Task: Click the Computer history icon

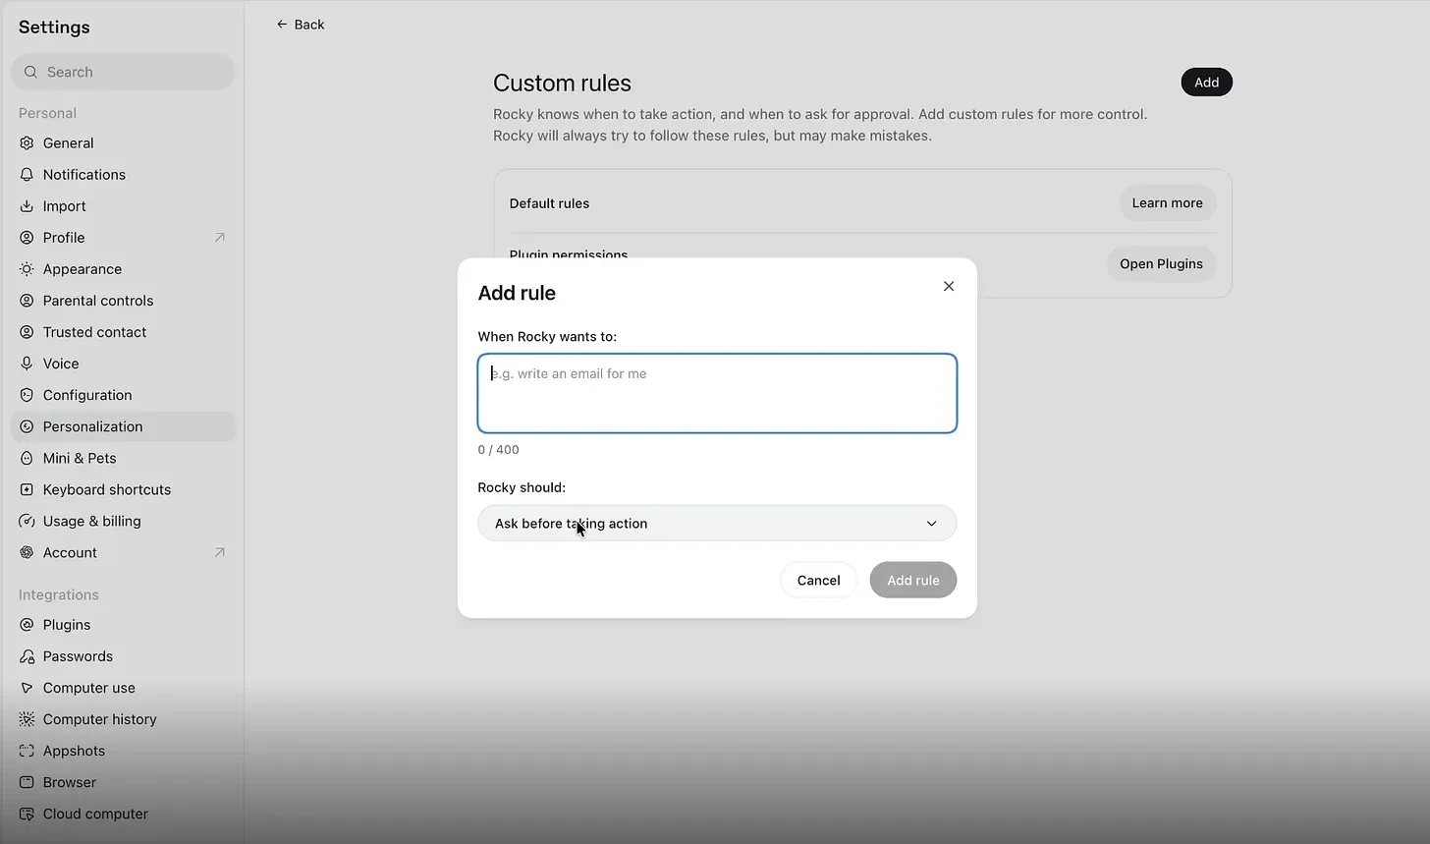Action: coord(27,719)
